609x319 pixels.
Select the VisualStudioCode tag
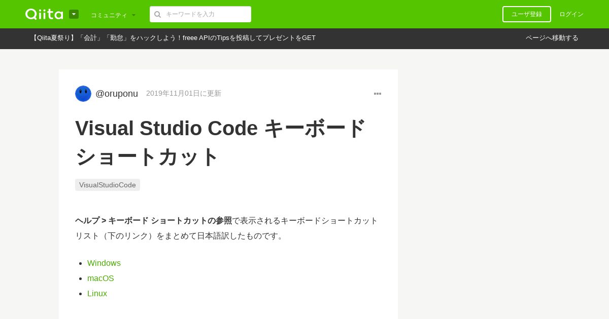[x=108, y=185]
